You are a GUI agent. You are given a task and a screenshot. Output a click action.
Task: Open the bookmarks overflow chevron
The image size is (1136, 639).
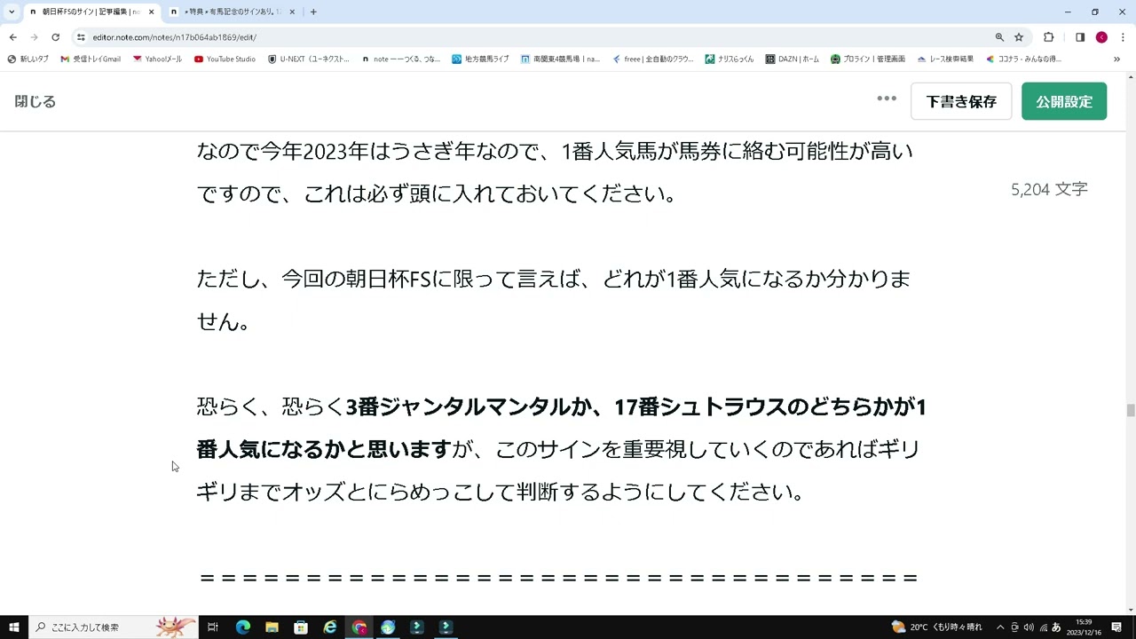click(1117, 59)
